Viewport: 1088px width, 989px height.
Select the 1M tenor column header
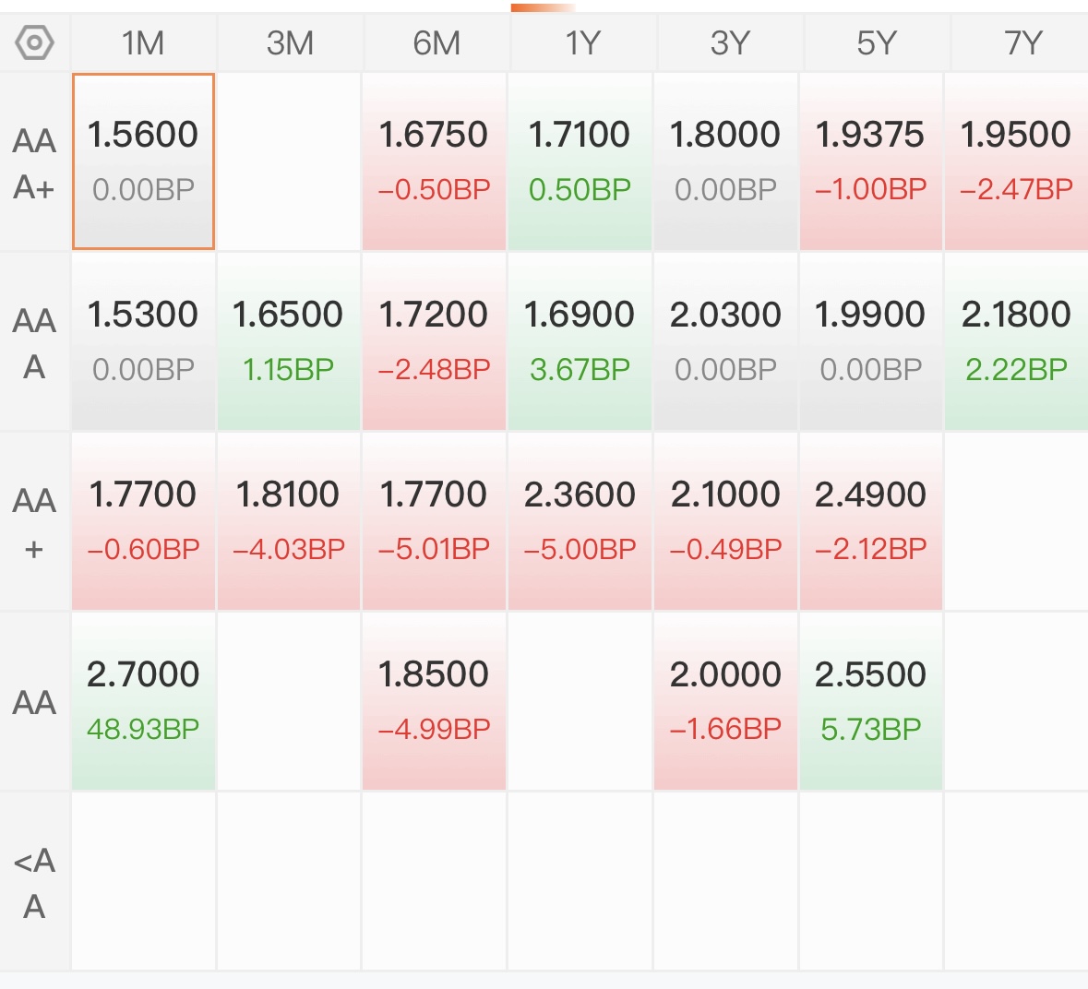click(x=143, y=42)
